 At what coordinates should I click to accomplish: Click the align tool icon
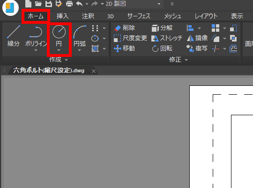point(190,28)
